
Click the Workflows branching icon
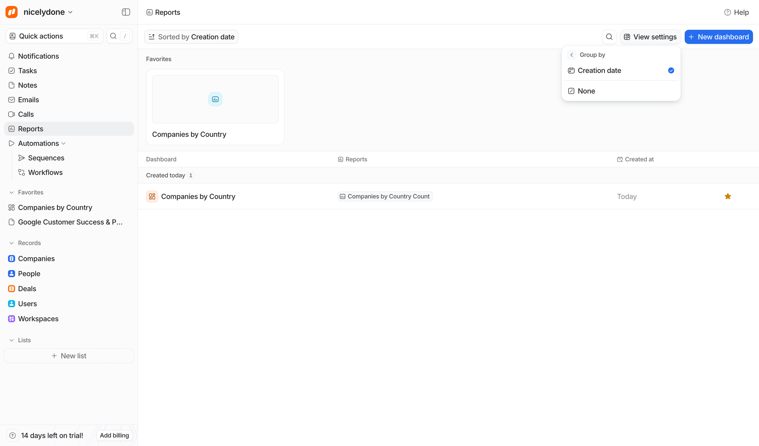point(22,172)
